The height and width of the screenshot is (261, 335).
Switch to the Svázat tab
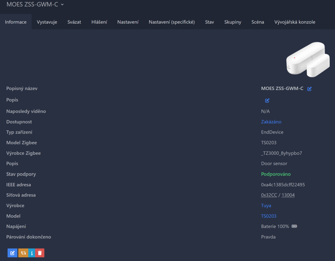point(74,22)
